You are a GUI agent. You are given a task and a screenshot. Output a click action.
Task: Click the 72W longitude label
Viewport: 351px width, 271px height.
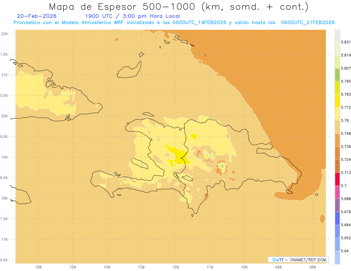[175, 267]
